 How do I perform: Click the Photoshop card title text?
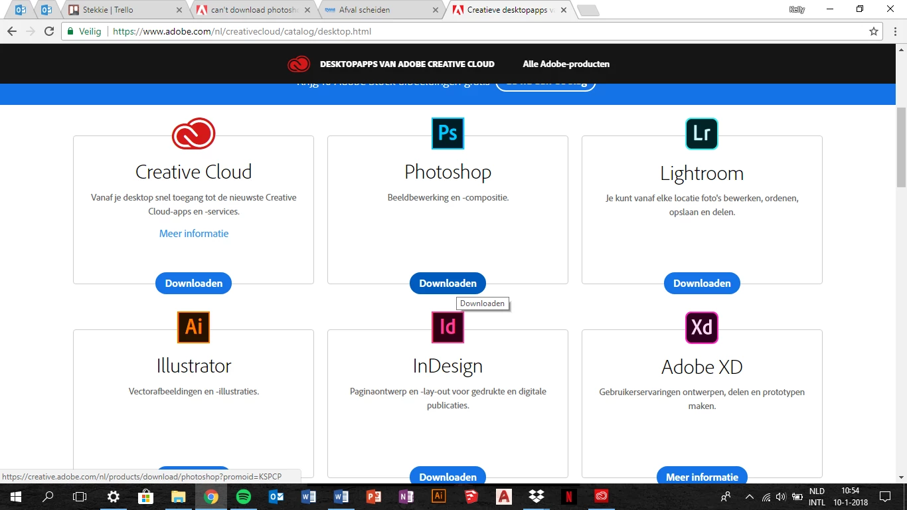click(x=448, y=172)
